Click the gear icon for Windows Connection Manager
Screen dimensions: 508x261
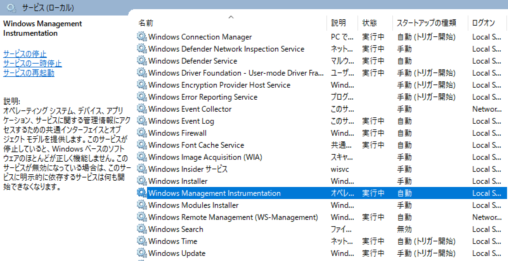coord(142,37)
